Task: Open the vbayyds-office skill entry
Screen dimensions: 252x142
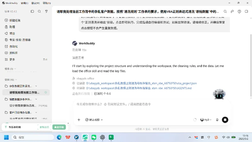Action: click(83, 78)
